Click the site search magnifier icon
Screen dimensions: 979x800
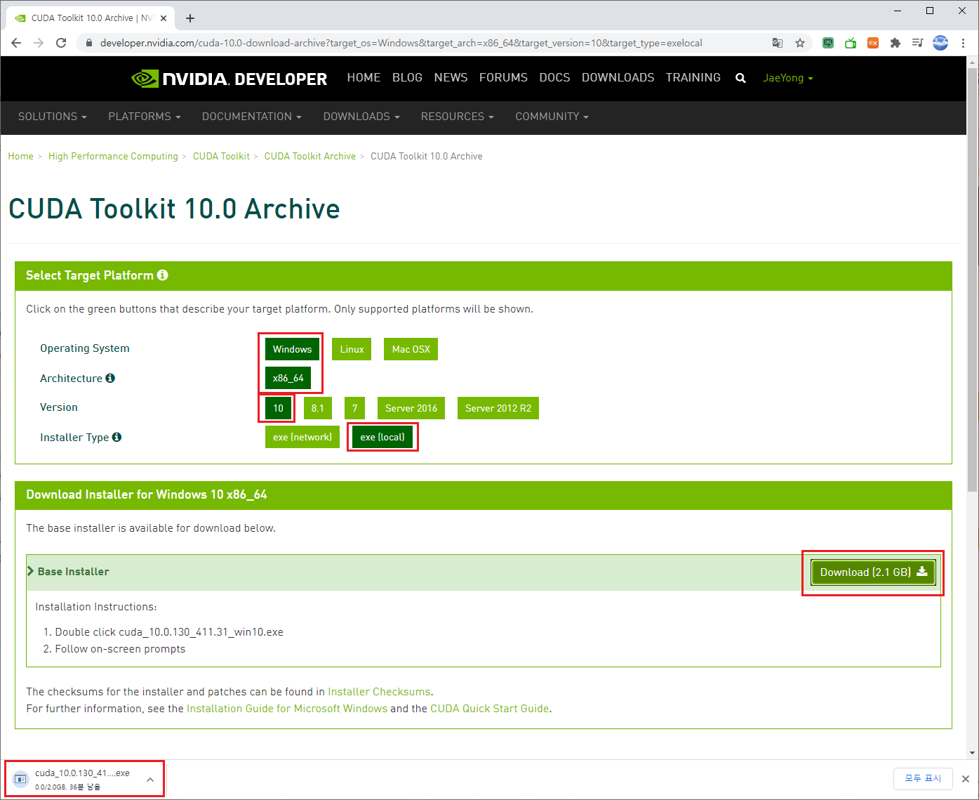[x=740, y=78]
